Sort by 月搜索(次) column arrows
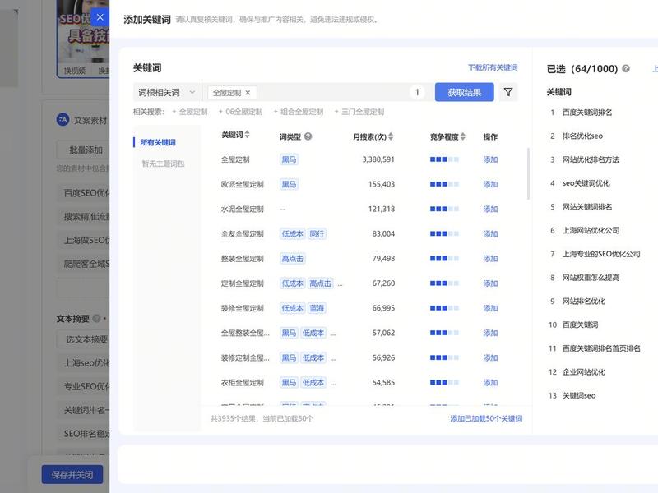This screenshot has width=658, height=493. point(391,136)
